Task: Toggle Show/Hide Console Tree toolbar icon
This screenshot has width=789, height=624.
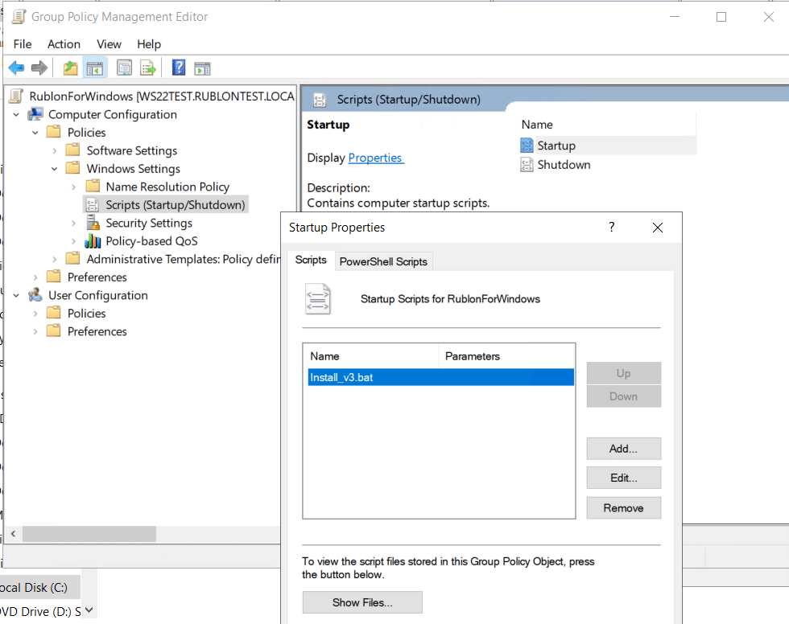Action: click(95, 68)
